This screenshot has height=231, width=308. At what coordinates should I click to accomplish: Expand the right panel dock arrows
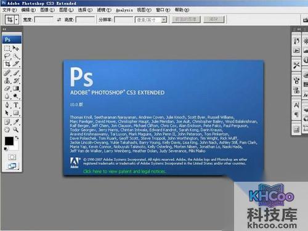click(299, 30)
